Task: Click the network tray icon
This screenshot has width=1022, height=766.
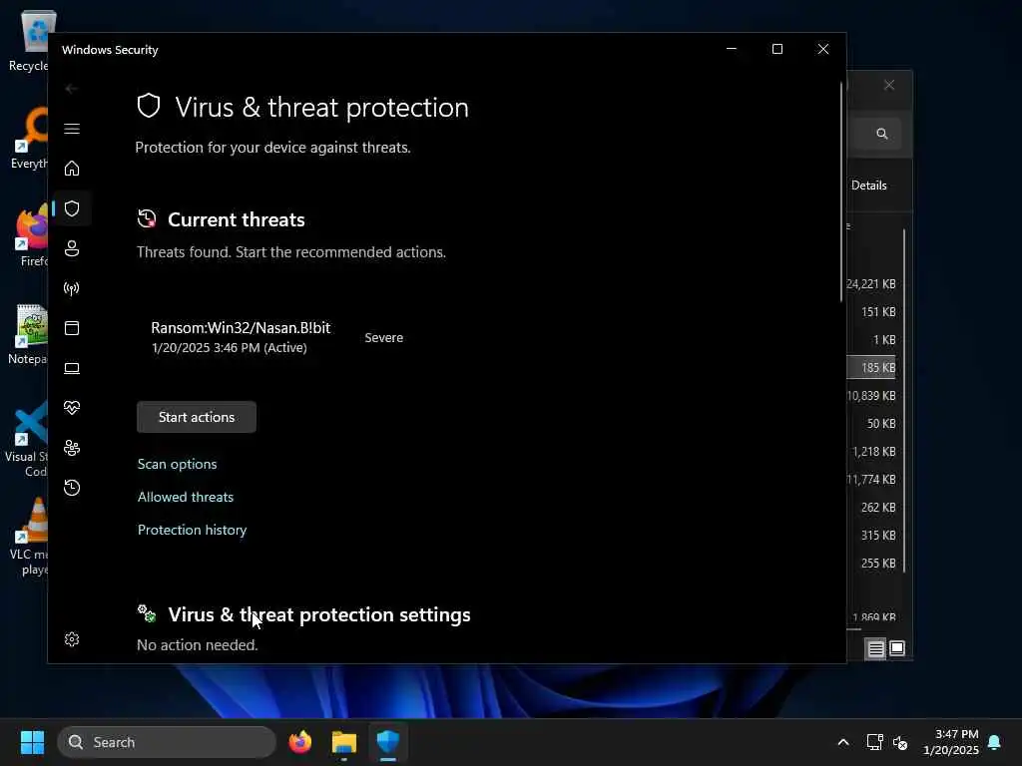Action: point(874,742)
